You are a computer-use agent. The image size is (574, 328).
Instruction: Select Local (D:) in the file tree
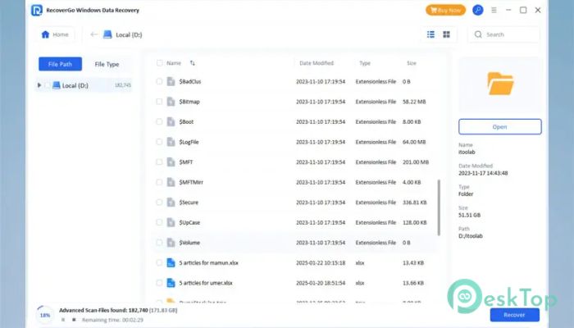click(84, 85)
